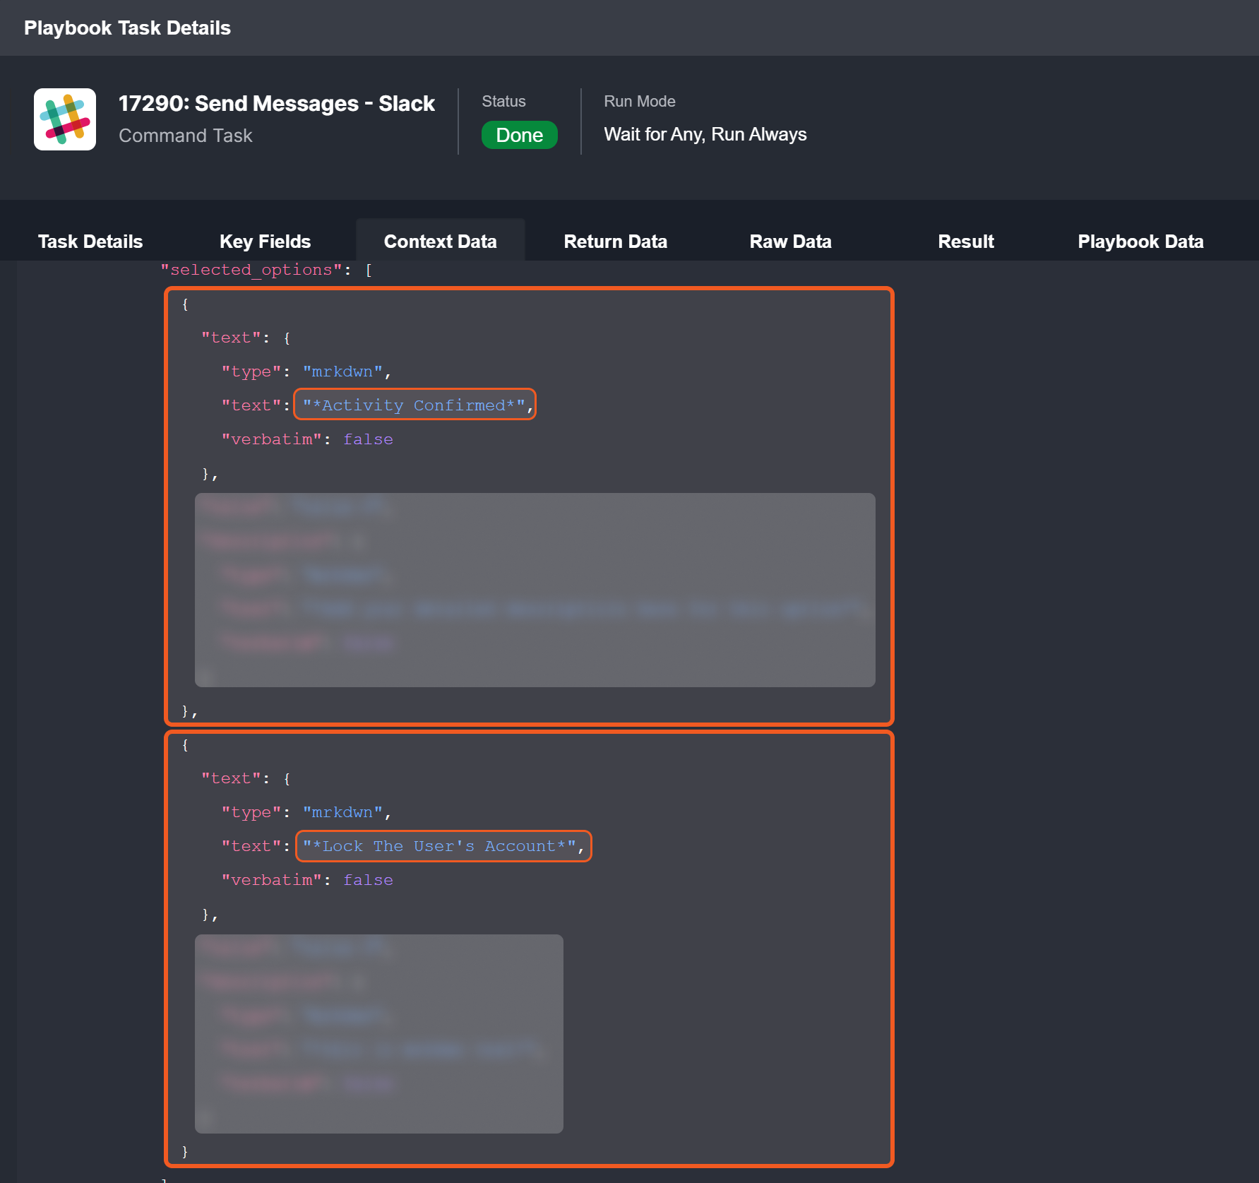The height and width of the screenshot is (1183, 1259).
Task: Go to the Return Data tab
Action: pos(615,242)
